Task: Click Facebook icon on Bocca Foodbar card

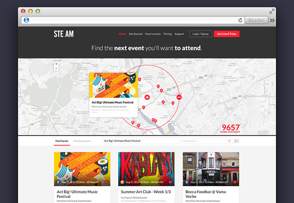Action: pos(187,182)
